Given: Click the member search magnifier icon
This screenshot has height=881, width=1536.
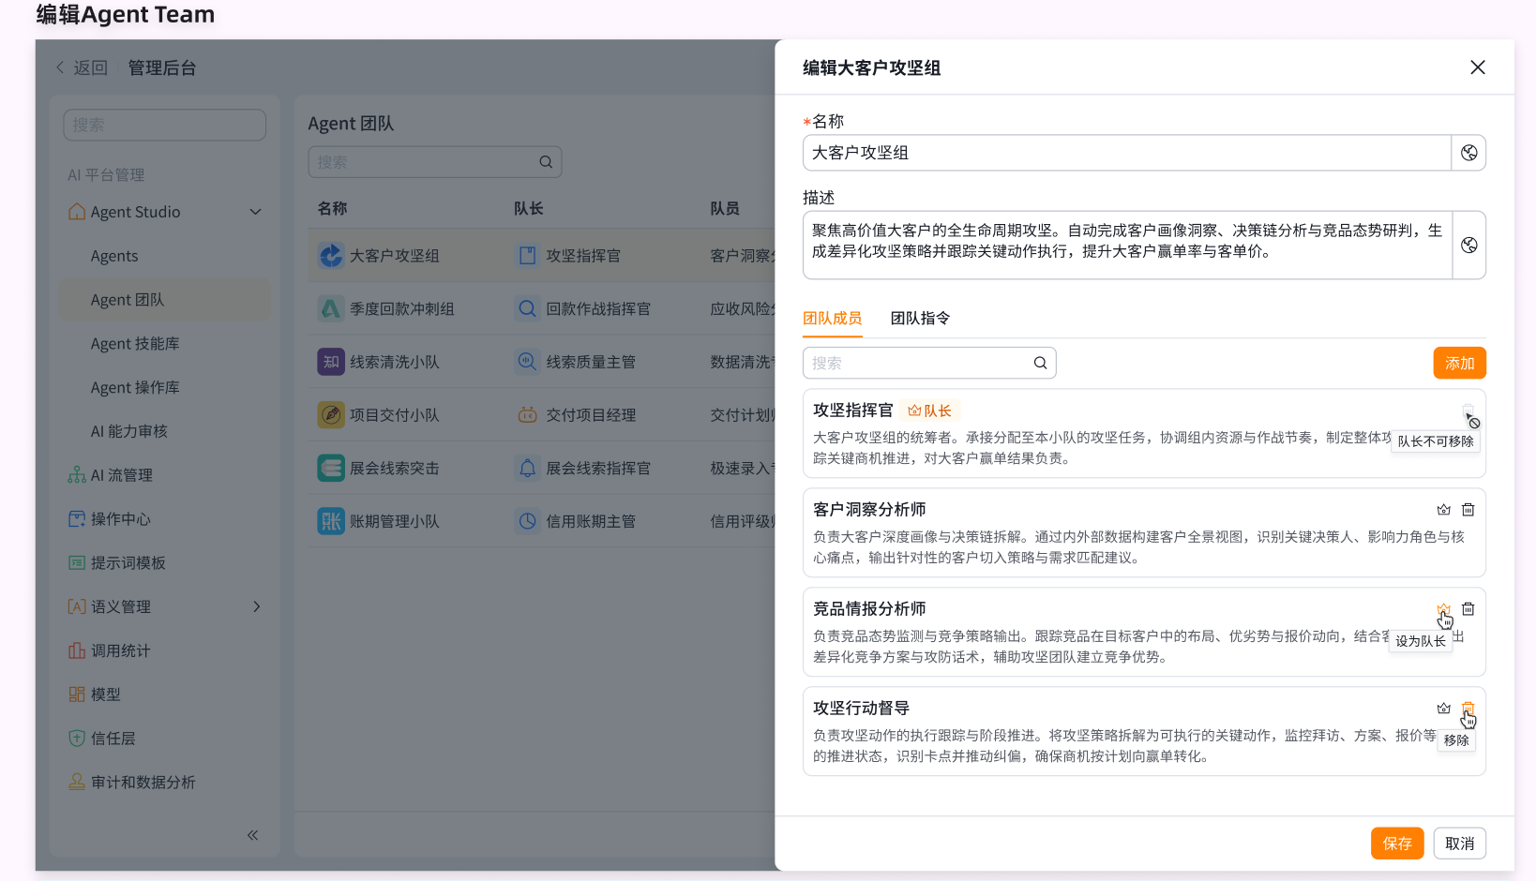Looking at the screenshot, I should pos(1040,363).
